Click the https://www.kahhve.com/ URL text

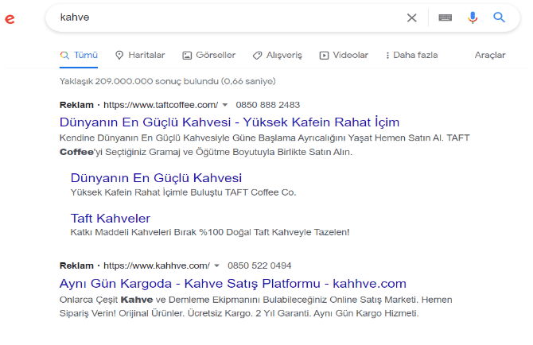[x=157, y=266]
